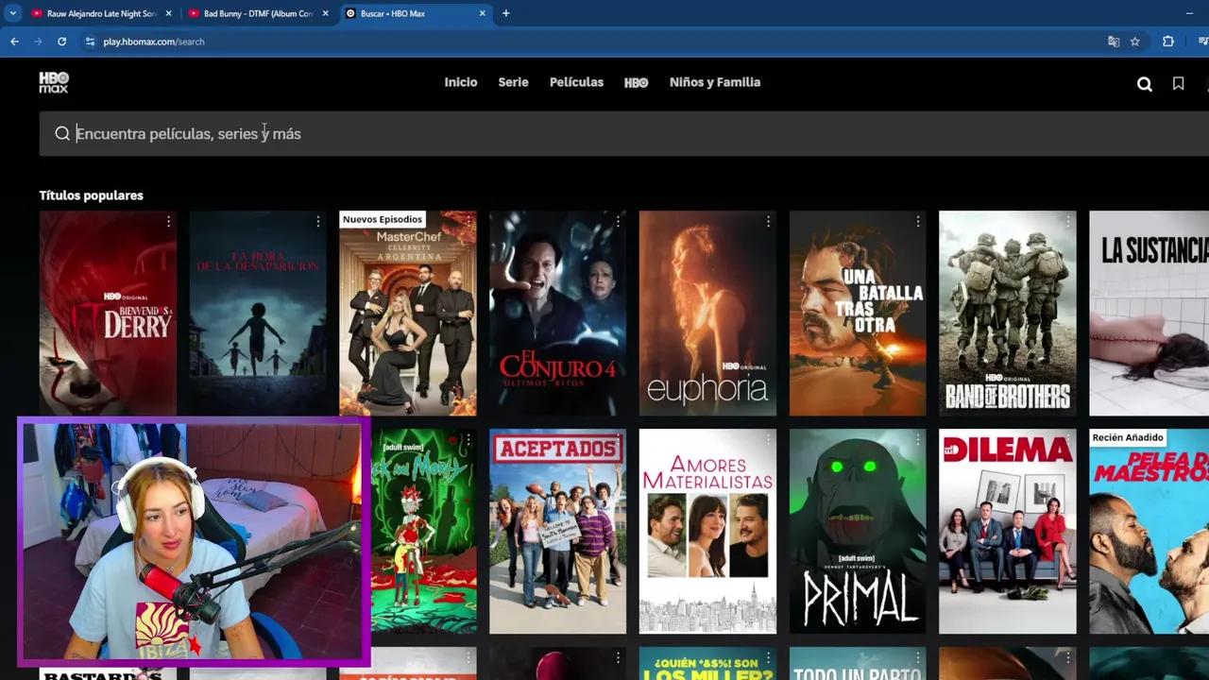Image resolution: width=1209 pixels, height=680 pixels.
Task: Open browser extensions puzzle icon
Action: [x=1168, y=42]
